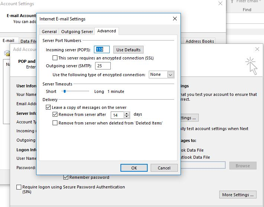
Task: Open the E-mail tab in Account Settings
Action: [x=9, y=41]
